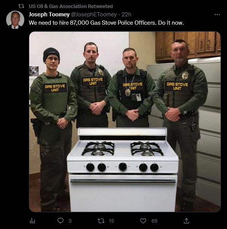Open US Oil & Gas Association Retweeted label
The image size is (227, 229).
click(x=71, y=6)
